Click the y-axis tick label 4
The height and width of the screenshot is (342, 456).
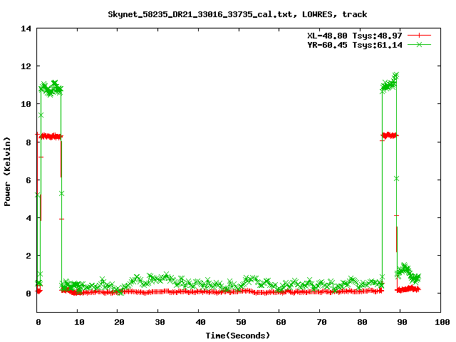pyautogui.click(x=28, y=218)
